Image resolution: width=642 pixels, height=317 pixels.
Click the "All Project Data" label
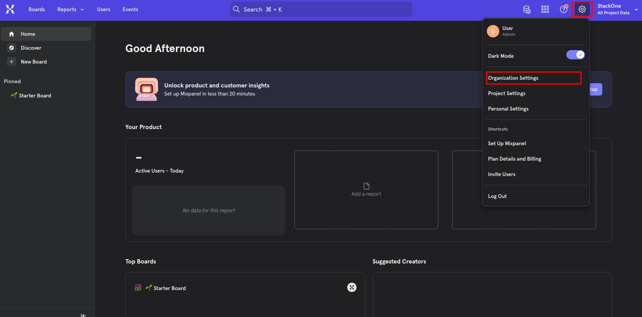[x=613, y=13]
